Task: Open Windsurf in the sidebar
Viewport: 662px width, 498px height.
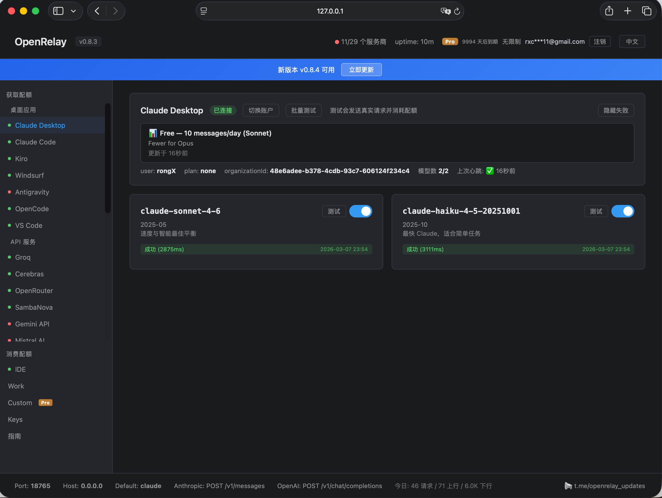Action: click(52, 175)
